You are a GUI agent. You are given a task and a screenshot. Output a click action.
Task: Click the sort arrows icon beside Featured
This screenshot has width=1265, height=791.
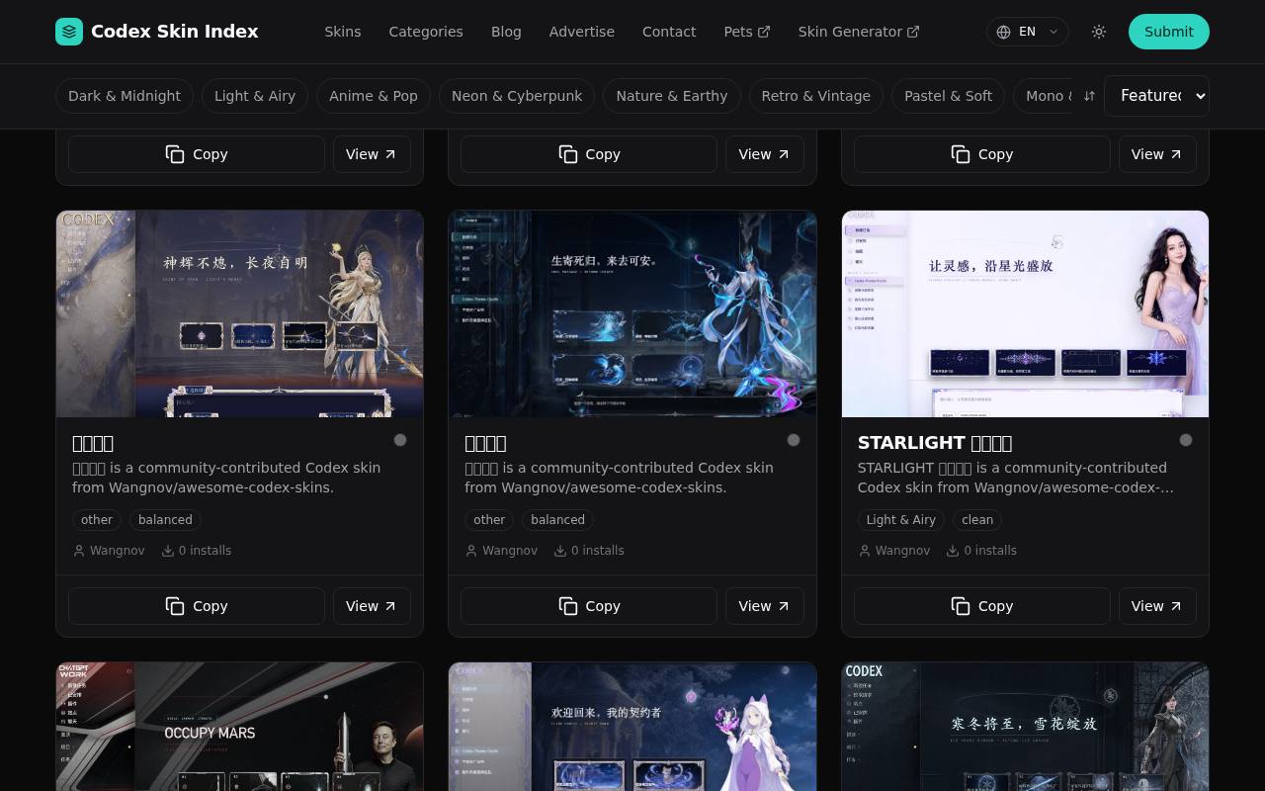click(1089, 96)
